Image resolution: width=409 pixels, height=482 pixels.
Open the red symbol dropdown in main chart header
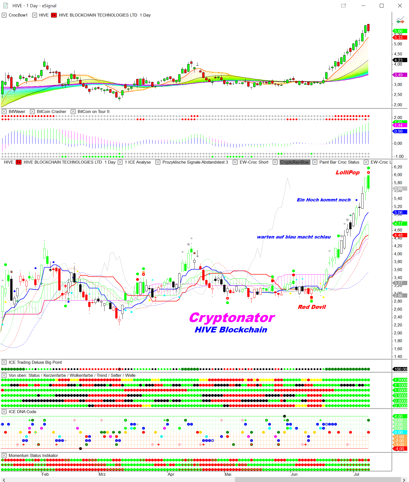click(x=18, y=162)
